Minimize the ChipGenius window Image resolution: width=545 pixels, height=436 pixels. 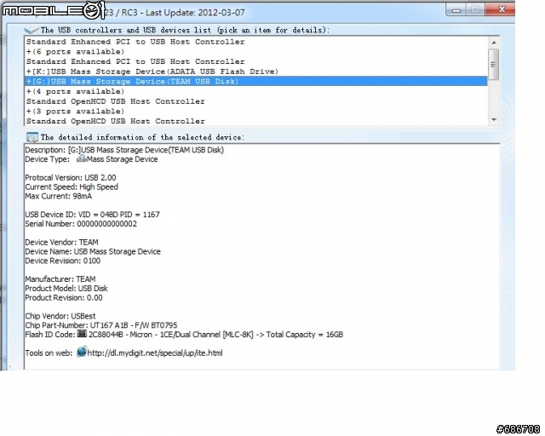tap(456, 9)
